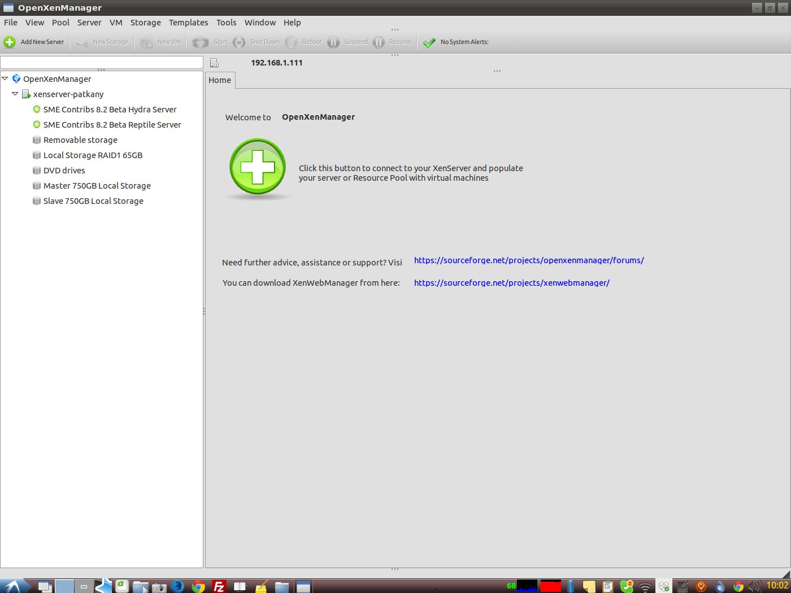Select the Home tab

pyautogui.click(x=220, y=80)
